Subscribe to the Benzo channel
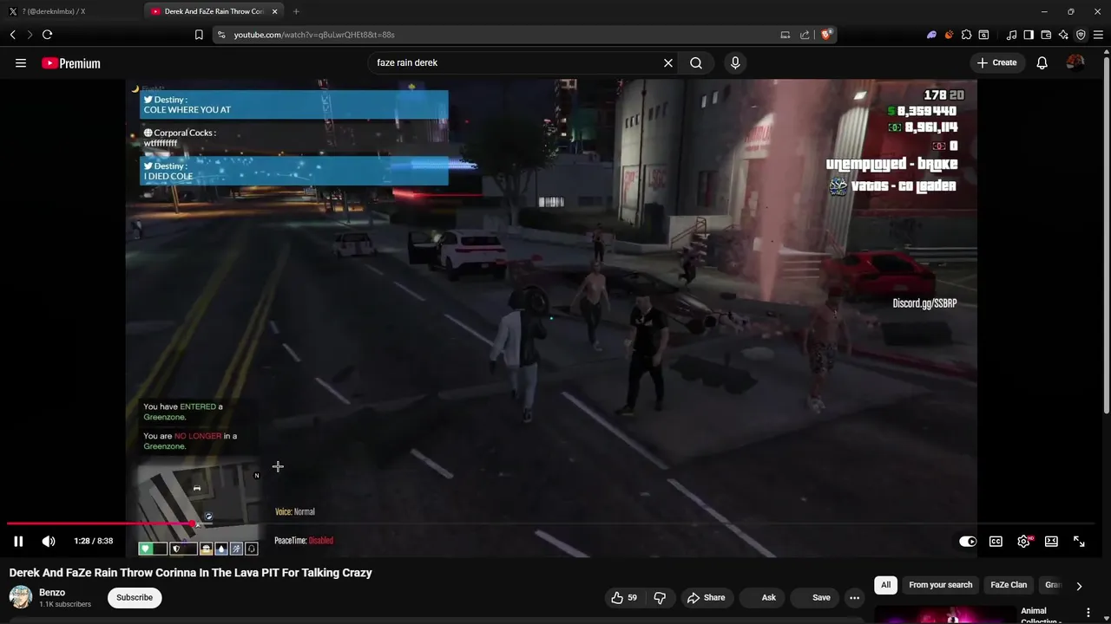 135,597
